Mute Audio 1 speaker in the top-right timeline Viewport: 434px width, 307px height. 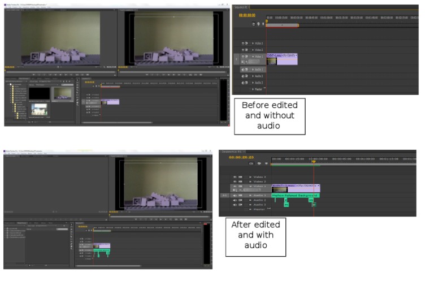coord(244,70)
